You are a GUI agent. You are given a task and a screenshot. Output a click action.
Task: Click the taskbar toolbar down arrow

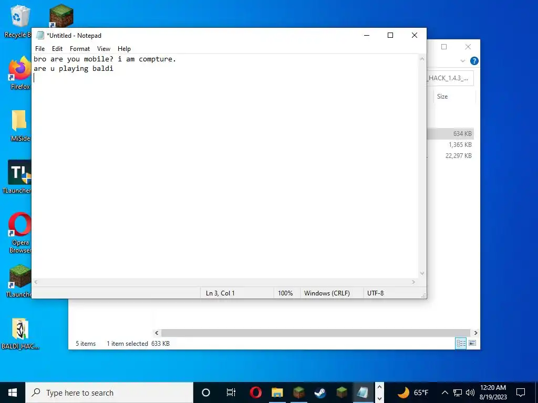click(379, 399)
